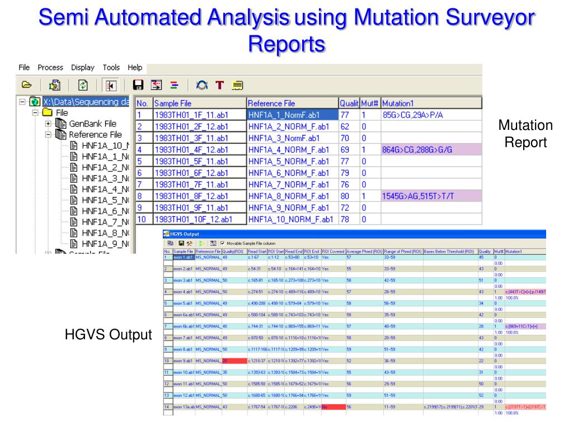Collapse the X:\Data\Sequencing root node
Viewport: 573px width, 430px height.
coord(22,102)
